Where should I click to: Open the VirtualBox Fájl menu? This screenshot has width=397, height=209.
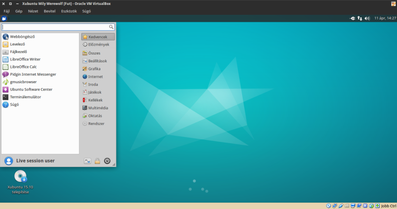coord(6,11)
